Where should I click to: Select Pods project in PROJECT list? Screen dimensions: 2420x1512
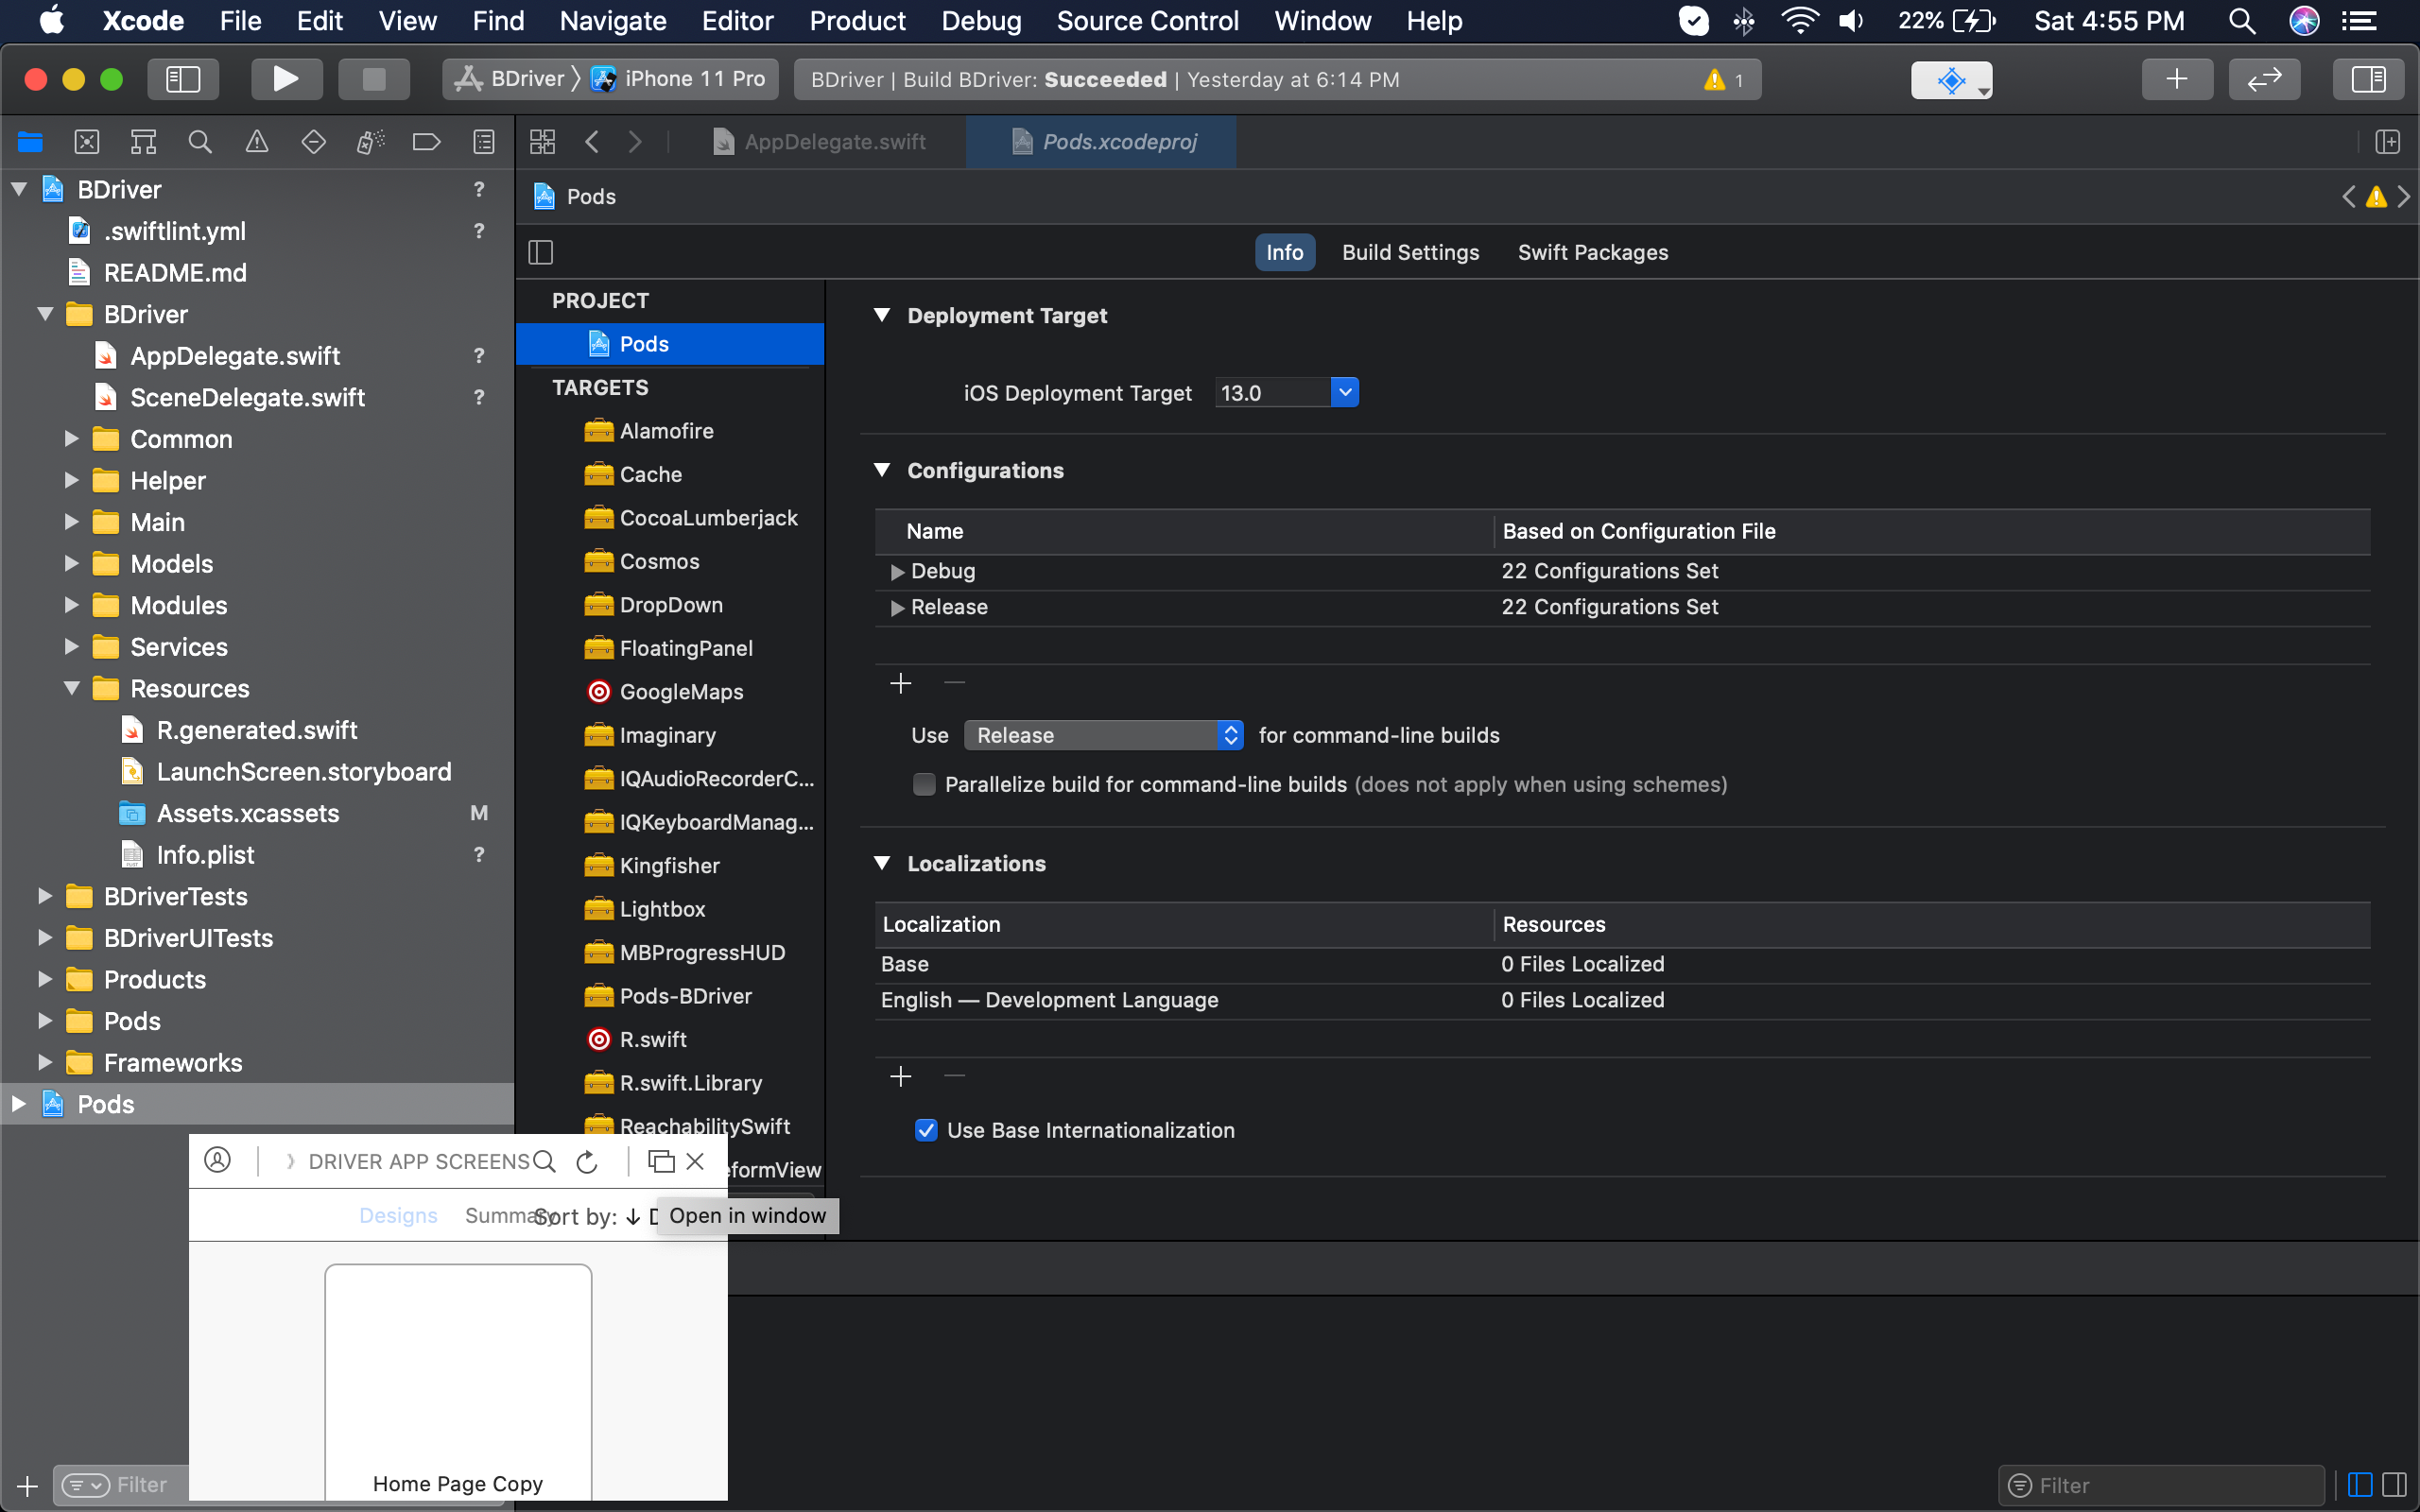(670, 344)
